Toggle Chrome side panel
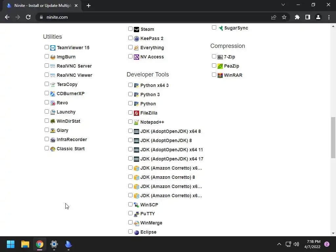 308,17
